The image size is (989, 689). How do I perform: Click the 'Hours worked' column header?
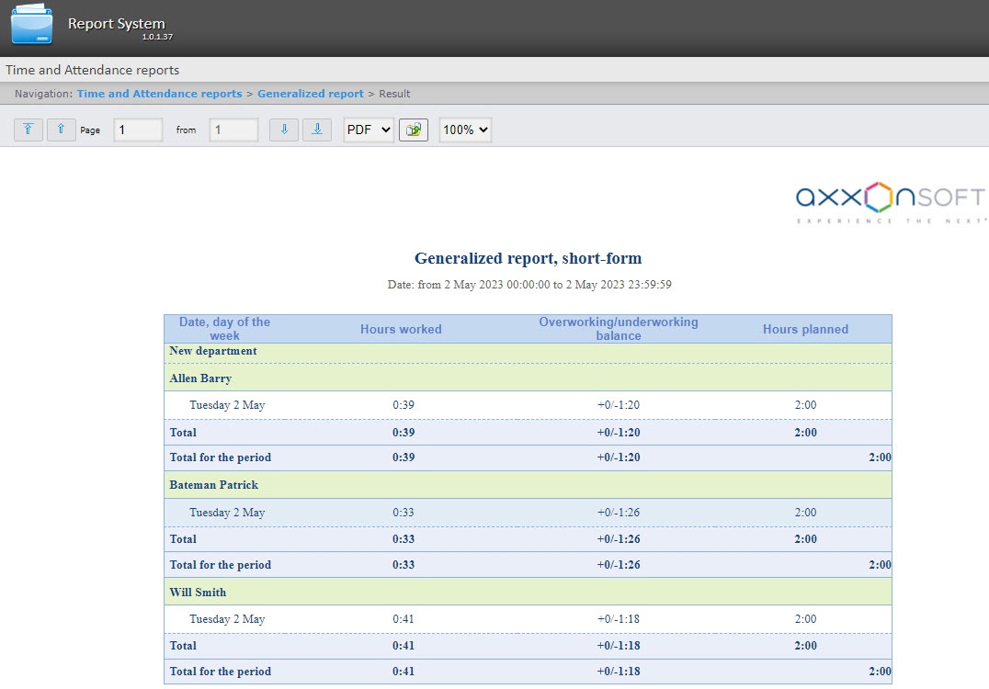click(401, 329)
